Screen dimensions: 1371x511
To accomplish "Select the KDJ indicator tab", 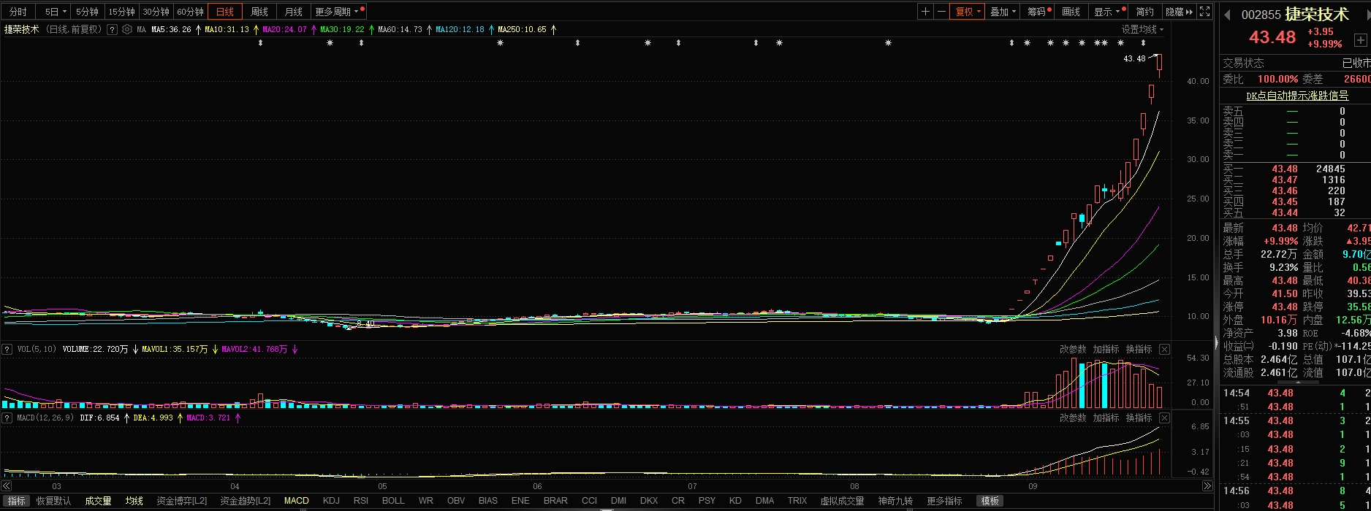I will click(x=331, y=501).
